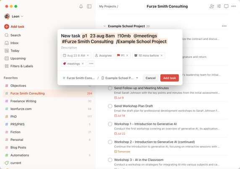The height and width of the screenshot is (169, 240).
Task: Open Workshop 3 - AI in the Classroom title
Action: [139, 160]
